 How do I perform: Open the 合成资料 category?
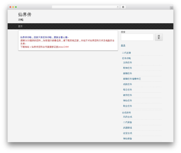click(x=126, y=112)
